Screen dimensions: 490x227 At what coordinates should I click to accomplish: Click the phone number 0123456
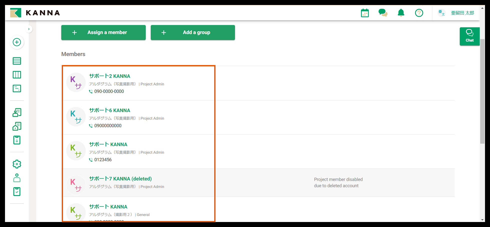click(103, 160)
